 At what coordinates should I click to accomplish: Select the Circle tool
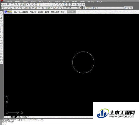[1, 29]
